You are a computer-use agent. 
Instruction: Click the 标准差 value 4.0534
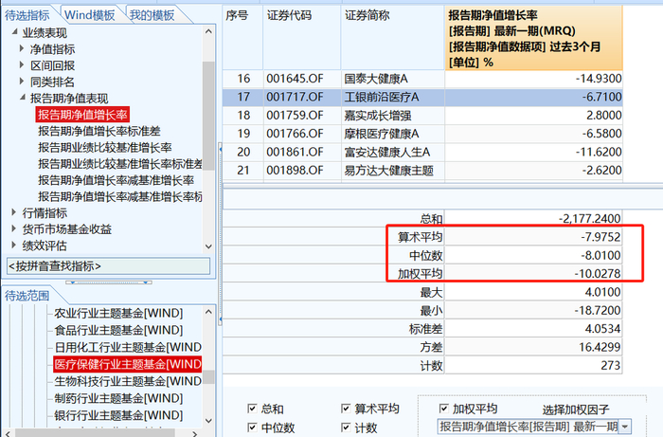602,329
